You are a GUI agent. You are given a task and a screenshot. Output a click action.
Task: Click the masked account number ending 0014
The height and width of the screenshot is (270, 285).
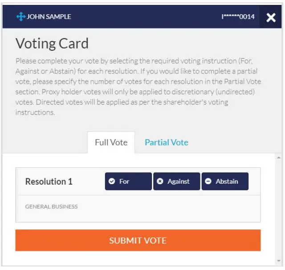(x=238, y=17)
